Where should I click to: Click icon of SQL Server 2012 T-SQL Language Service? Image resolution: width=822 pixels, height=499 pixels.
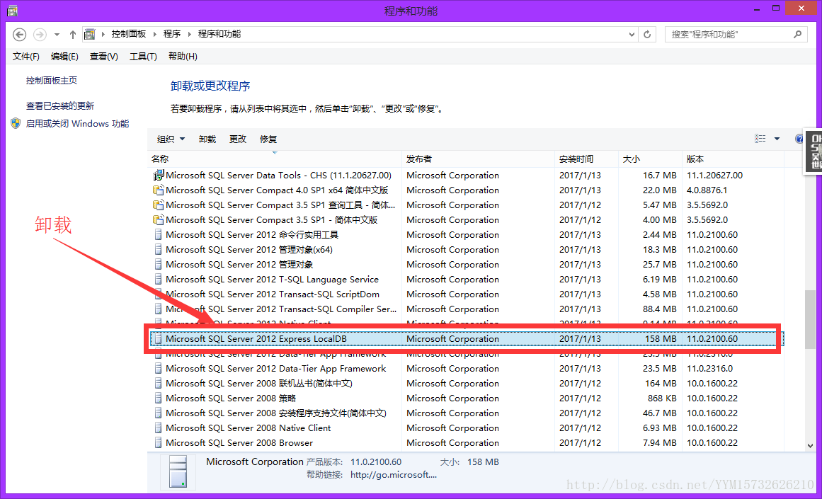coord(159,280)
